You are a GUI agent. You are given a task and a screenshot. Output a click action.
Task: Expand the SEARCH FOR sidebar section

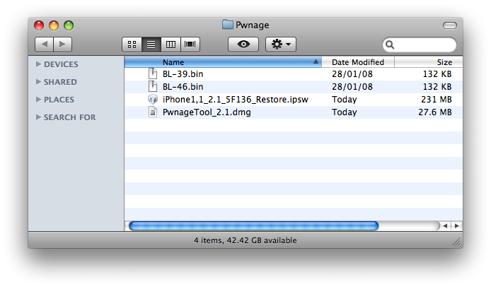tap(38, 117)
